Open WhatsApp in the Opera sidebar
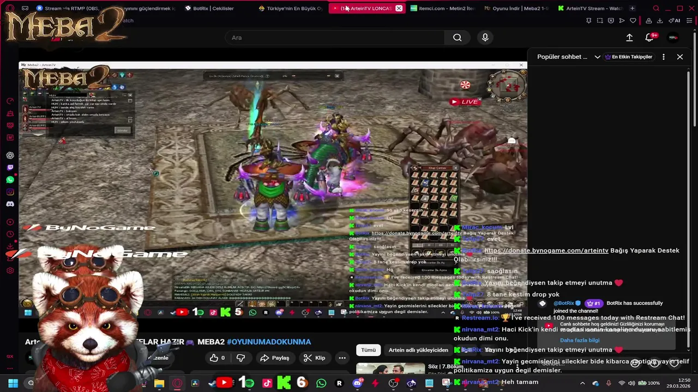This screenshot has height=392, width=698. click(10, 180)
